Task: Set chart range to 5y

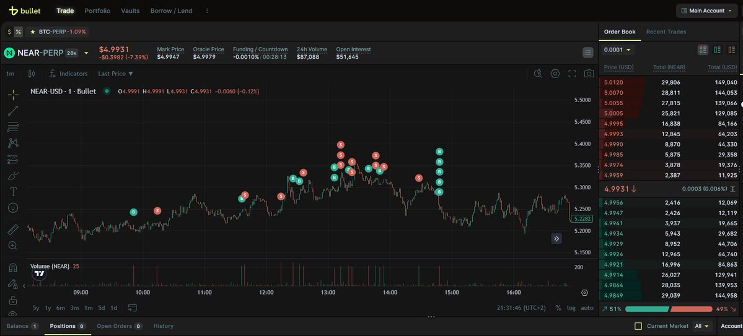Action: [x=36, y=308]
